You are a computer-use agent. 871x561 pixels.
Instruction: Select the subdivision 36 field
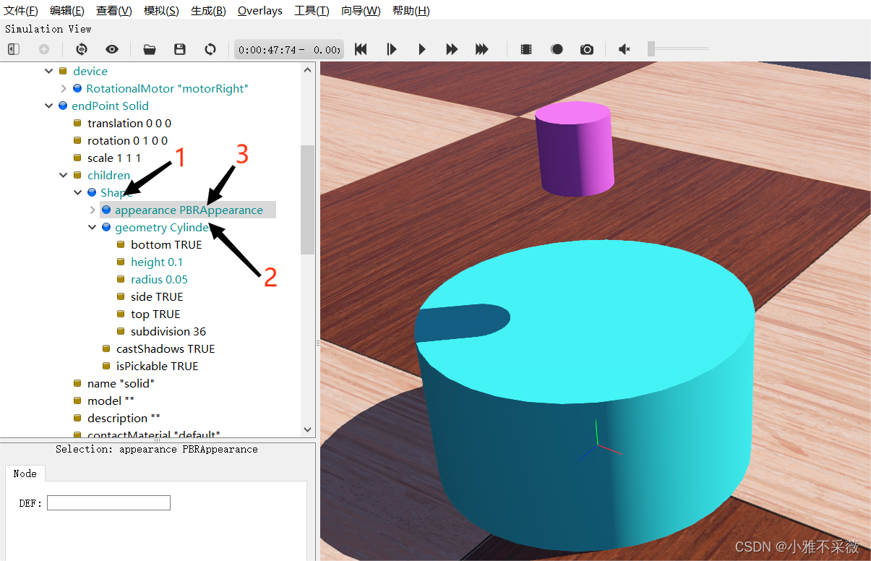(168, 331)
